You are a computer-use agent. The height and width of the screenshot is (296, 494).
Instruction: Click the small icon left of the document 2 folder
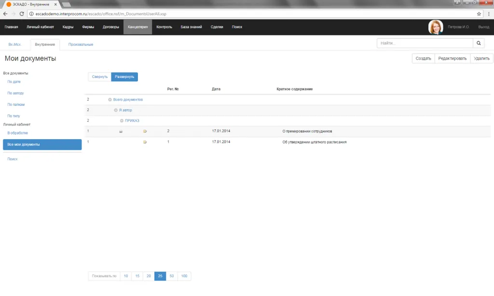(121, 131)
